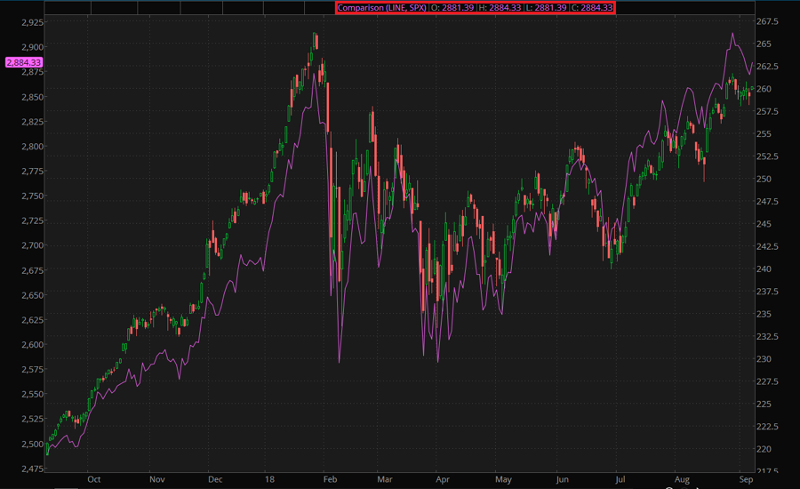Click the Sep label on time axis
This screenshot has width=800, height=489.
(745, 478)
